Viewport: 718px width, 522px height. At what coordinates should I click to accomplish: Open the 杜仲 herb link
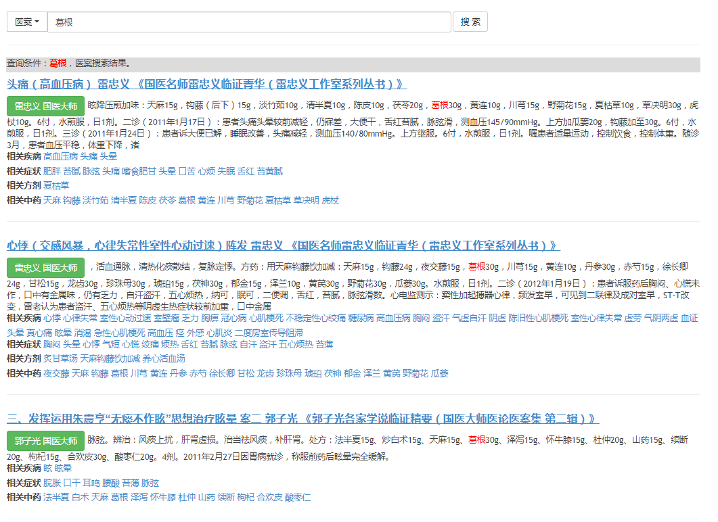point(187,497)
